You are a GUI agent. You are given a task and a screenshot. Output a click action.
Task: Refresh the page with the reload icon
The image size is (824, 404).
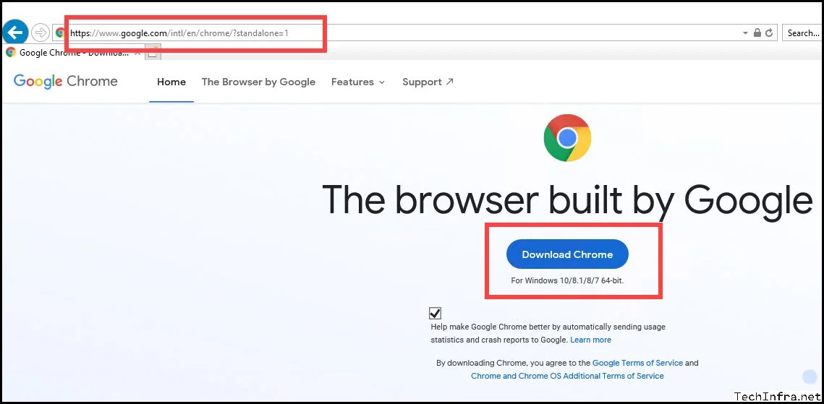click(769, 33)
